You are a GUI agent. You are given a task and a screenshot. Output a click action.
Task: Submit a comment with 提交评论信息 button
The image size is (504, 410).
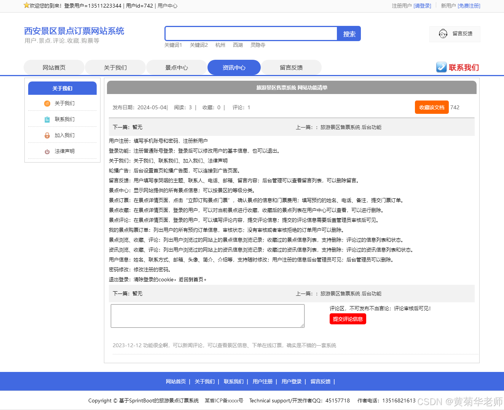348,319
